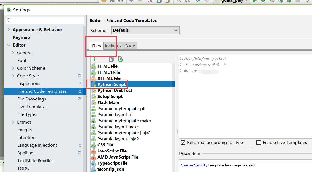
Task: Click the Pyramid layout jinja2 J2 icon
Action: (94, 139)
